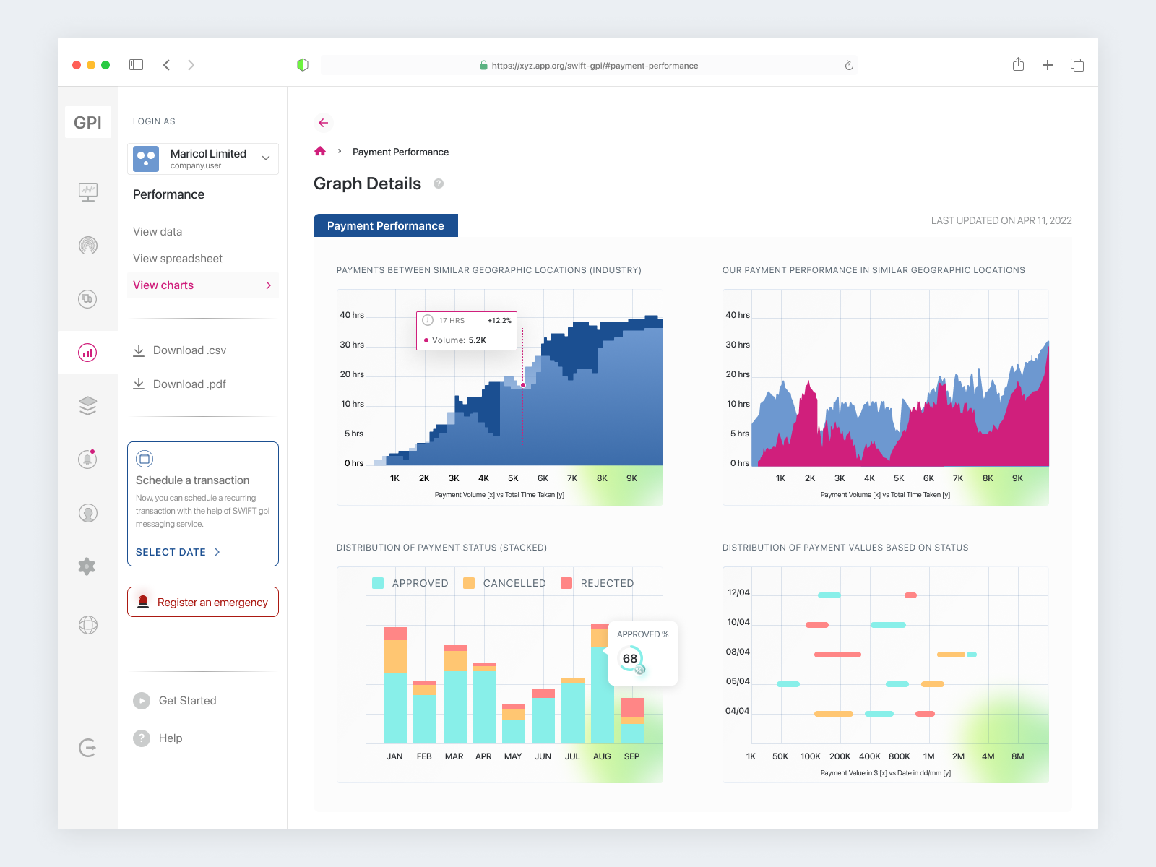
Task: Select the active bar chart analytics icon
Action: click(x=87, y=353)
